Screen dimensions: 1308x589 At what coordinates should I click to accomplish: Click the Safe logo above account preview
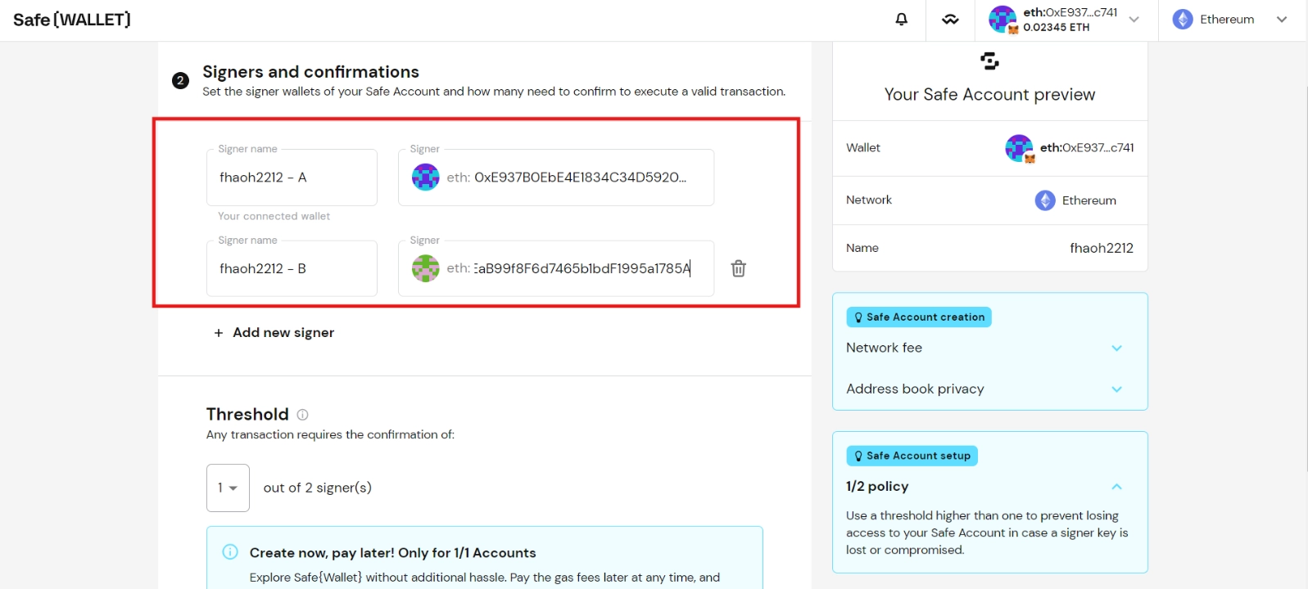click(989, 61)
